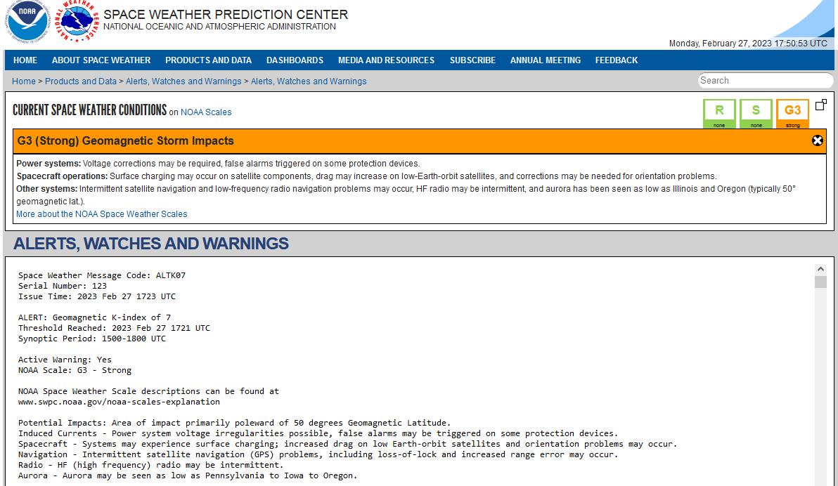Click the Potential Impacts 50 degrees line
The image size is (838, 486).
coord(234,423)
